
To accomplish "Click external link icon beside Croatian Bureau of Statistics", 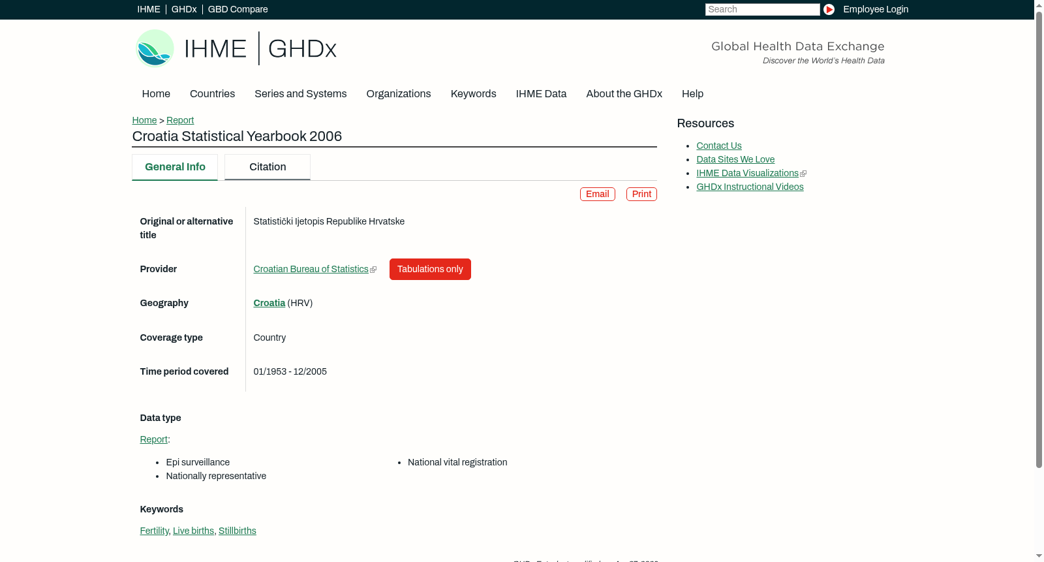I will point(373,270).
